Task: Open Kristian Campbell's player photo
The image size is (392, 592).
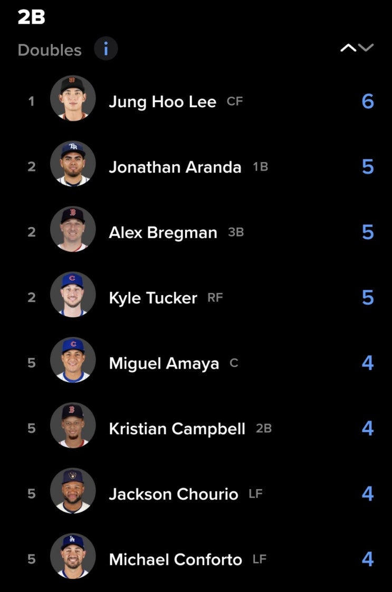Action: (x=73, y=426)
